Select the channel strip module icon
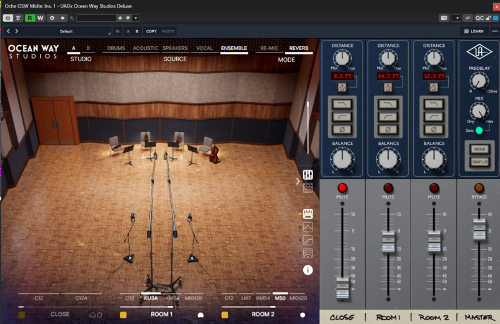500x324 pixels. tap(307, 214)
